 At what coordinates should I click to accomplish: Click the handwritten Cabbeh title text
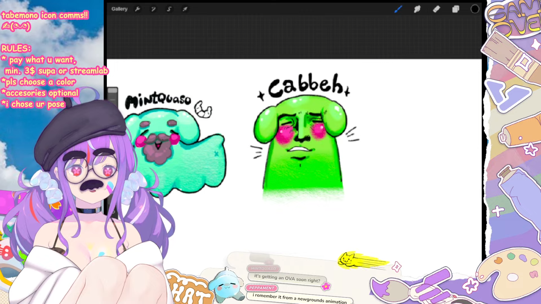tap(306, 85)
